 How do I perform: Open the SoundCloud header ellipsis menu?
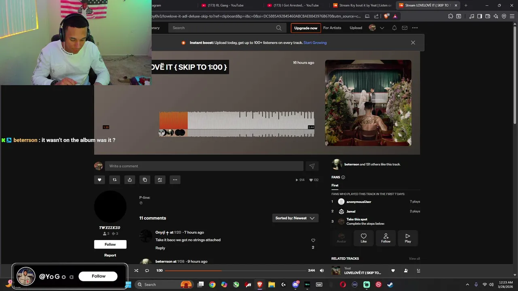pos(415,28)
